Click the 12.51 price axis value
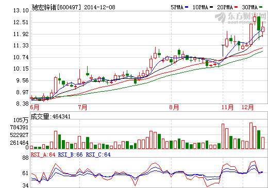The image size is (268, 188). [x=21, y=22]
